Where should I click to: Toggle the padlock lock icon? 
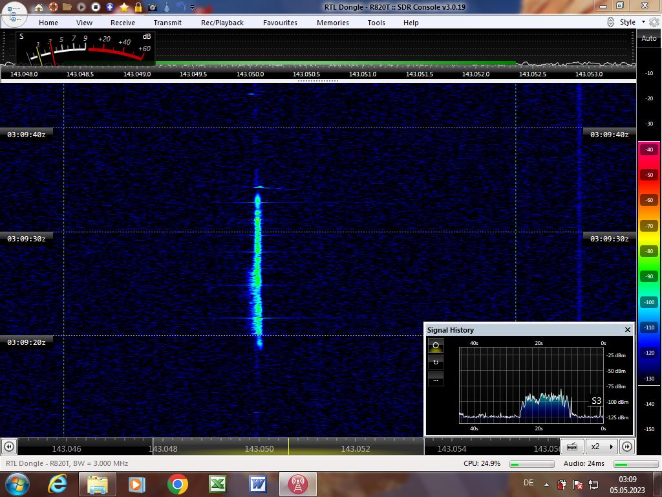click(138, 6)
